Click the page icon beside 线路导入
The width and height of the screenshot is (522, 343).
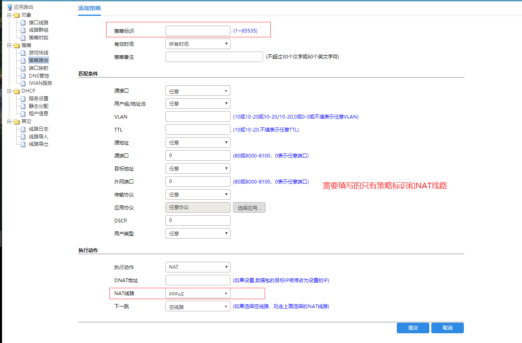24,136
